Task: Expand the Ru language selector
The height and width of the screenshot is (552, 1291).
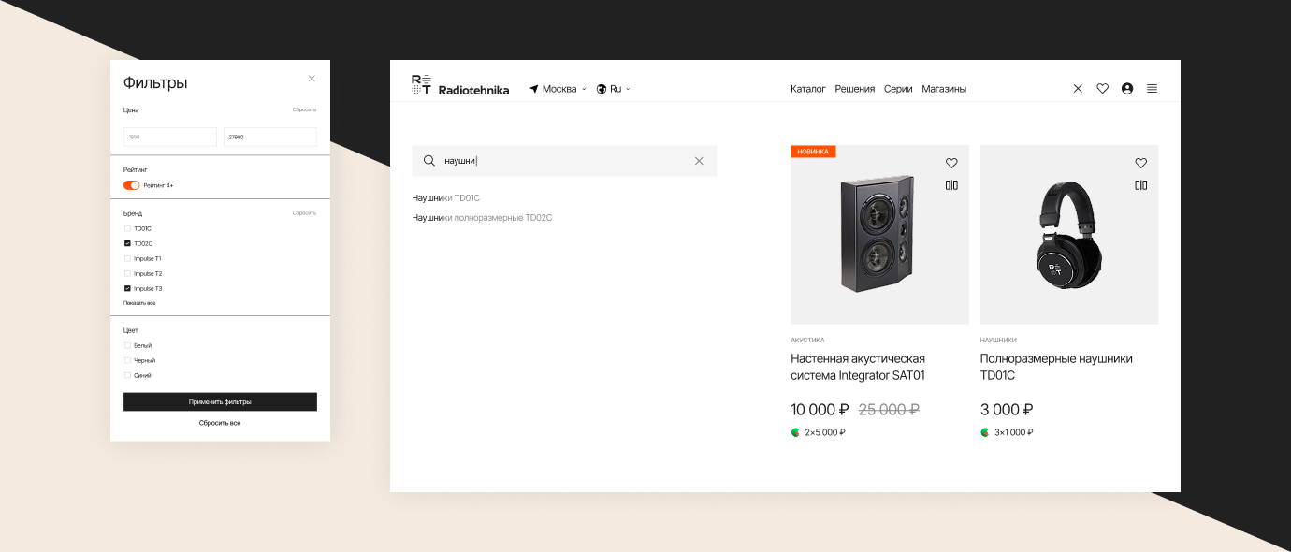Action: (x=614, y=89)
